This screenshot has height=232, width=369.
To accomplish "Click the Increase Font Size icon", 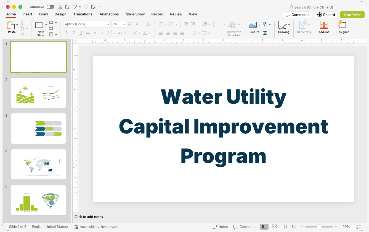I will point(130,24).
